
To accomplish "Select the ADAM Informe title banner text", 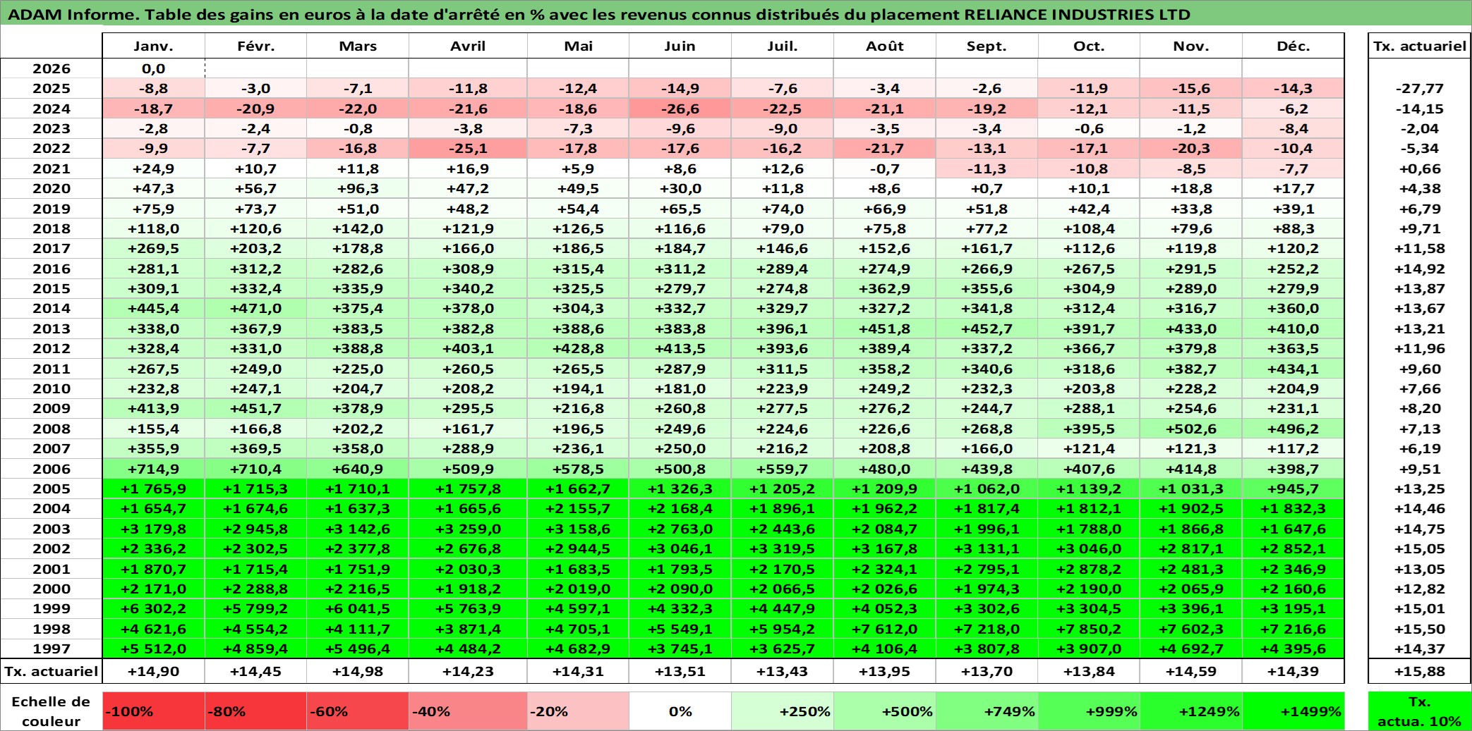I will click(599, 14).
